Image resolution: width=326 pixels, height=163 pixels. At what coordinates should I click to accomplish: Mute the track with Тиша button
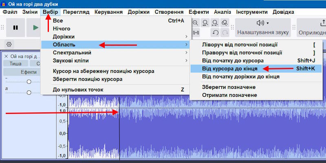pyautogui.click(x=15, y=64)
